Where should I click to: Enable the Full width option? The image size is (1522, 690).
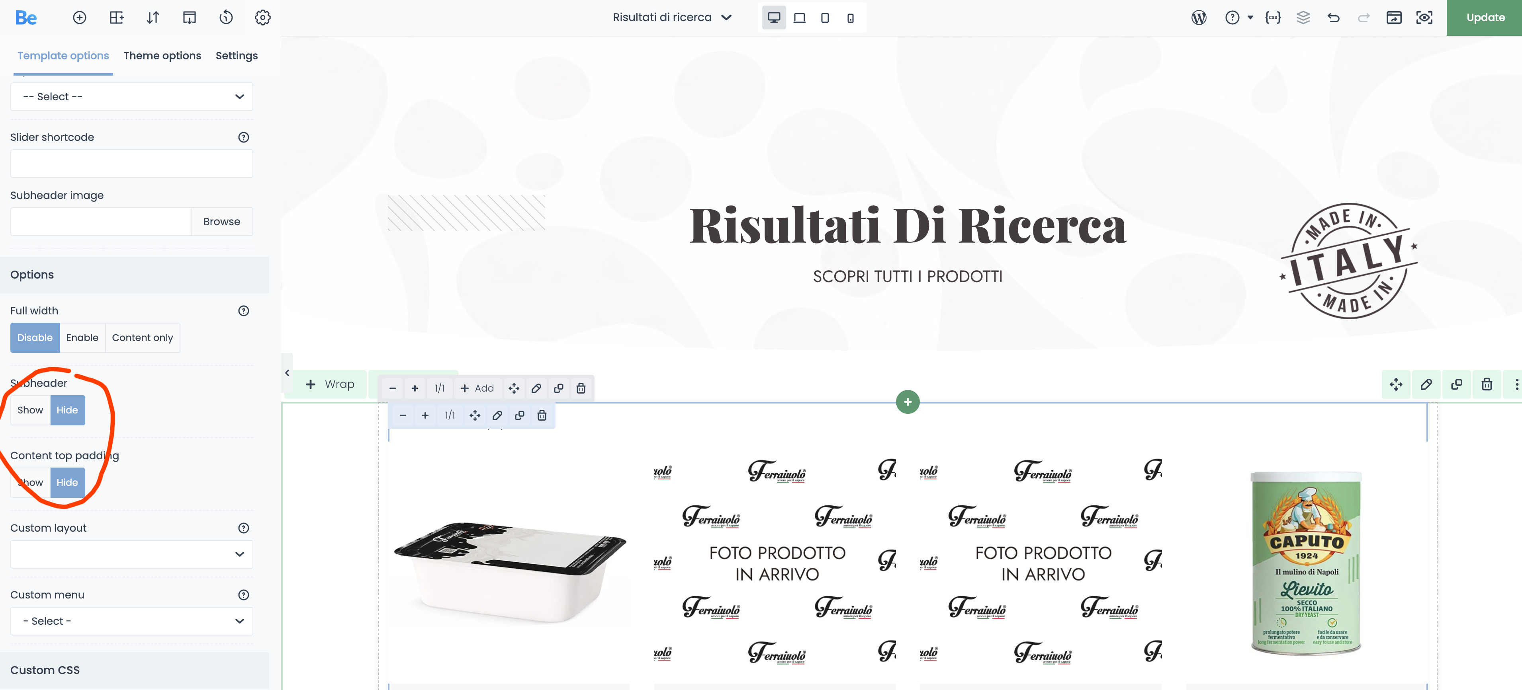82,337
